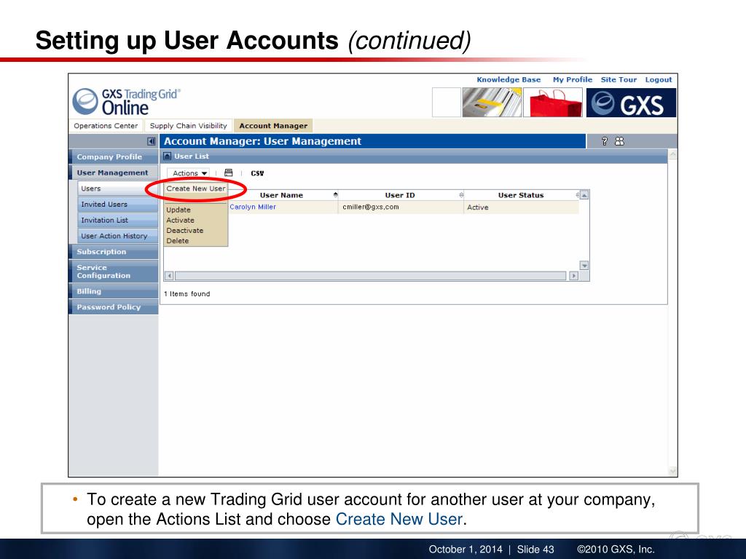
Task: Open the Account Manager tab
Action: 273,126
